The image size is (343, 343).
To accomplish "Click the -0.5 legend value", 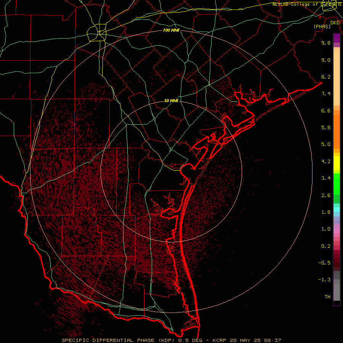I will click(324, 263).
